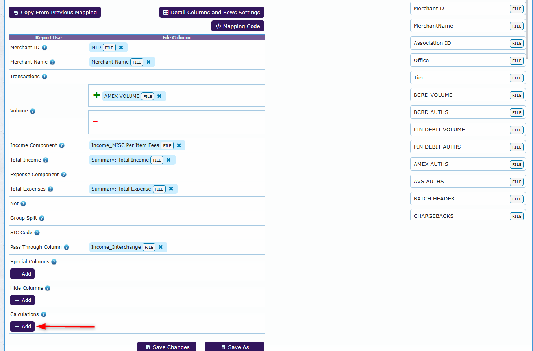The width and height of the screenshot is (533, 351).
Task: Remove Summary: Total Income mapping
Action: point(168,160)
